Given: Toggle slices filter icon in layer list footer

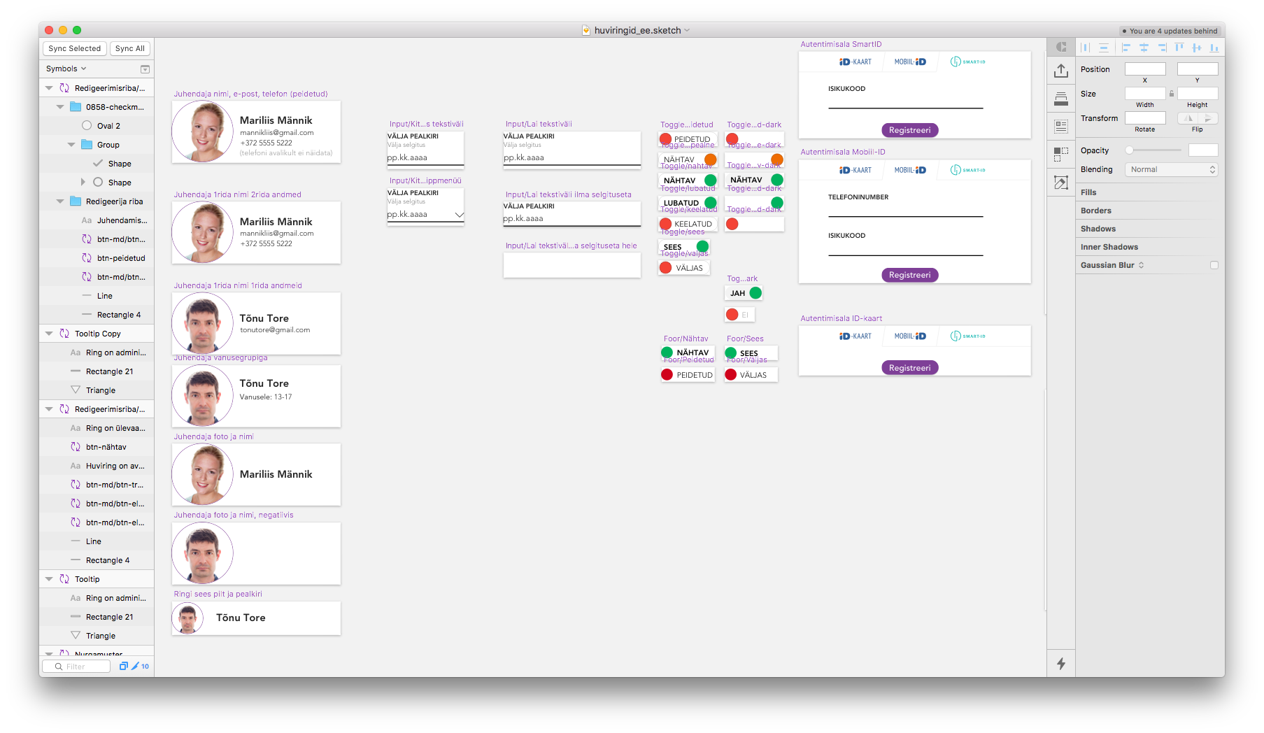Looking at the screenshot, I should (x=123, y=666).
